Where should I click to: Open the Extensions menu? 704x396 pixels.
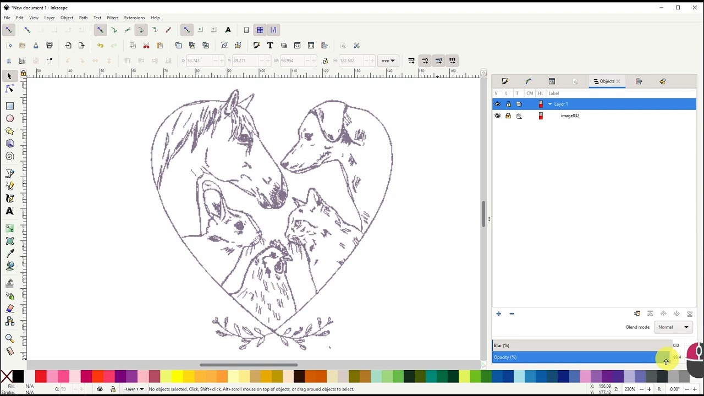[134, 18]
